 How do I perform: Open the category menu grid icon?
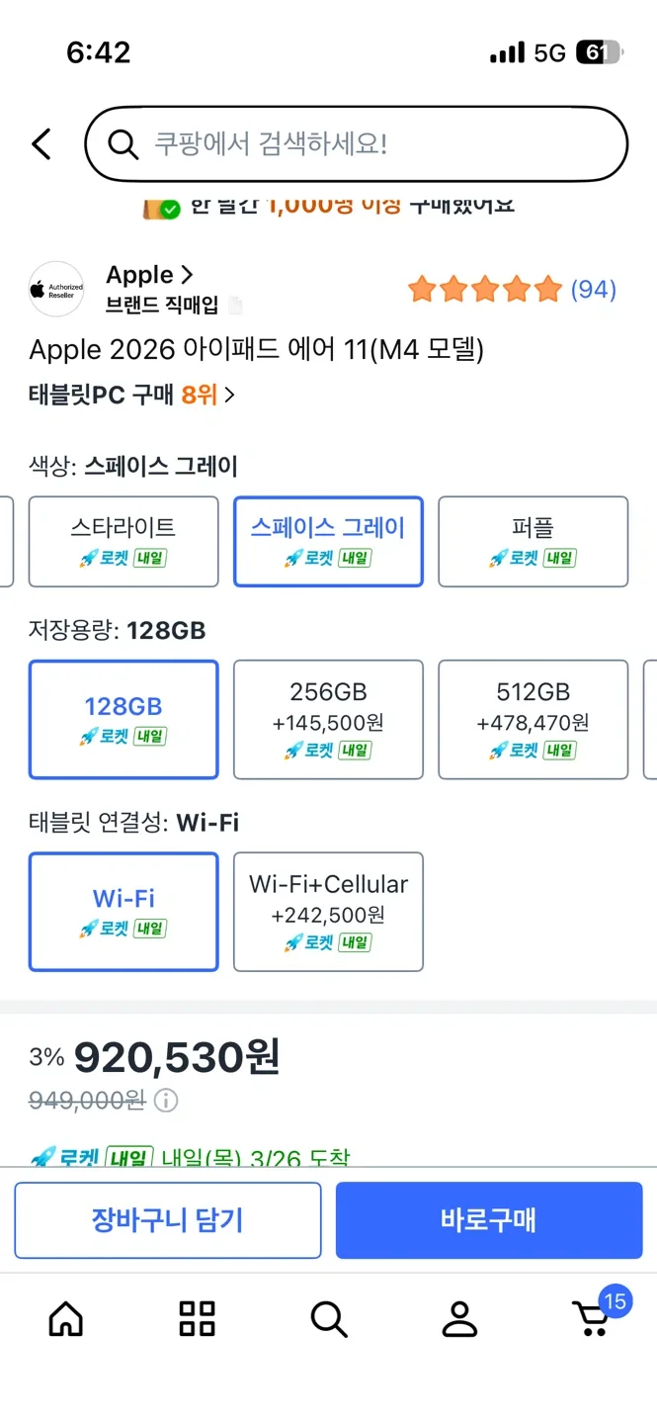[x=197, y=1318]
